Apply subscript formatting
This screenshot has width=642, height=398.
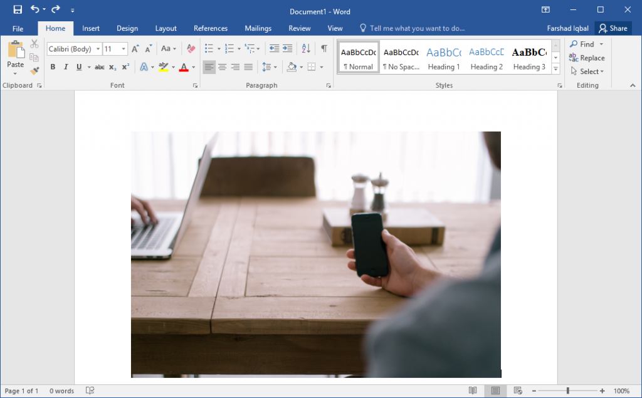[112, 66]
